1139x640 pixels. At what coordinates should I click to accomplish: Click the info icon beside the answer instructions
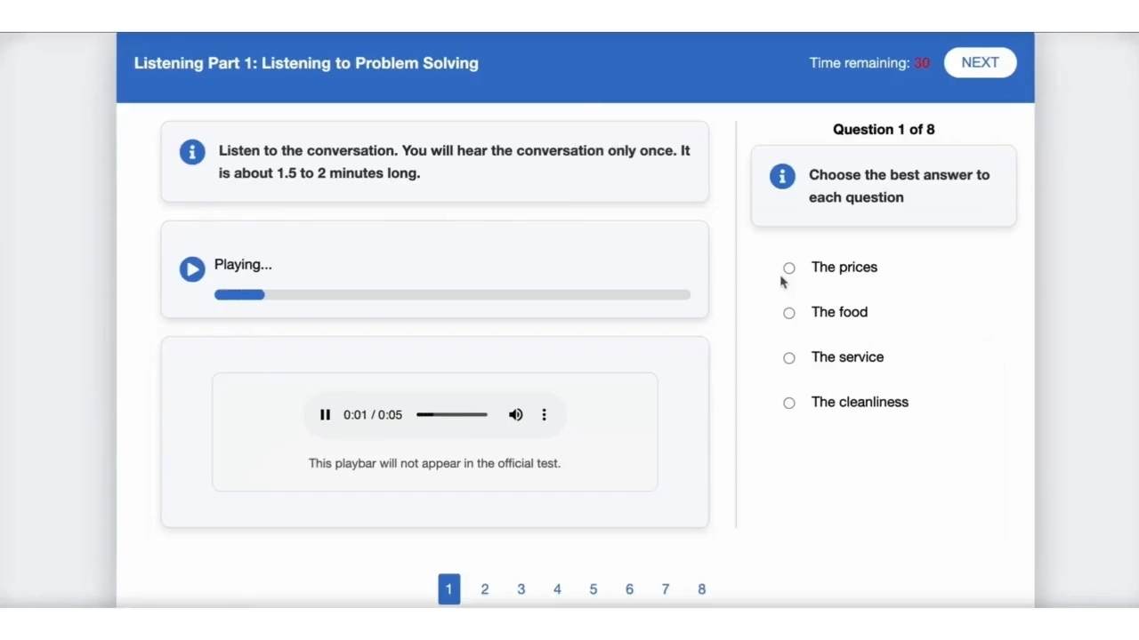pos(781,176)
